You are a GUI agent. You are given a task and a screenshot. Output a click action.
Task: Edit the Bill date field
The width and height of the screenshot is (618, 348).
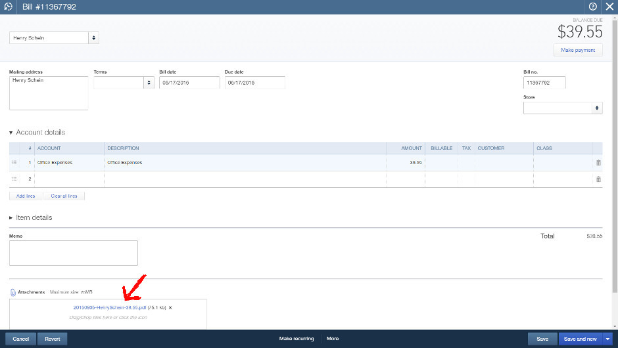click(x=189, y=83)
